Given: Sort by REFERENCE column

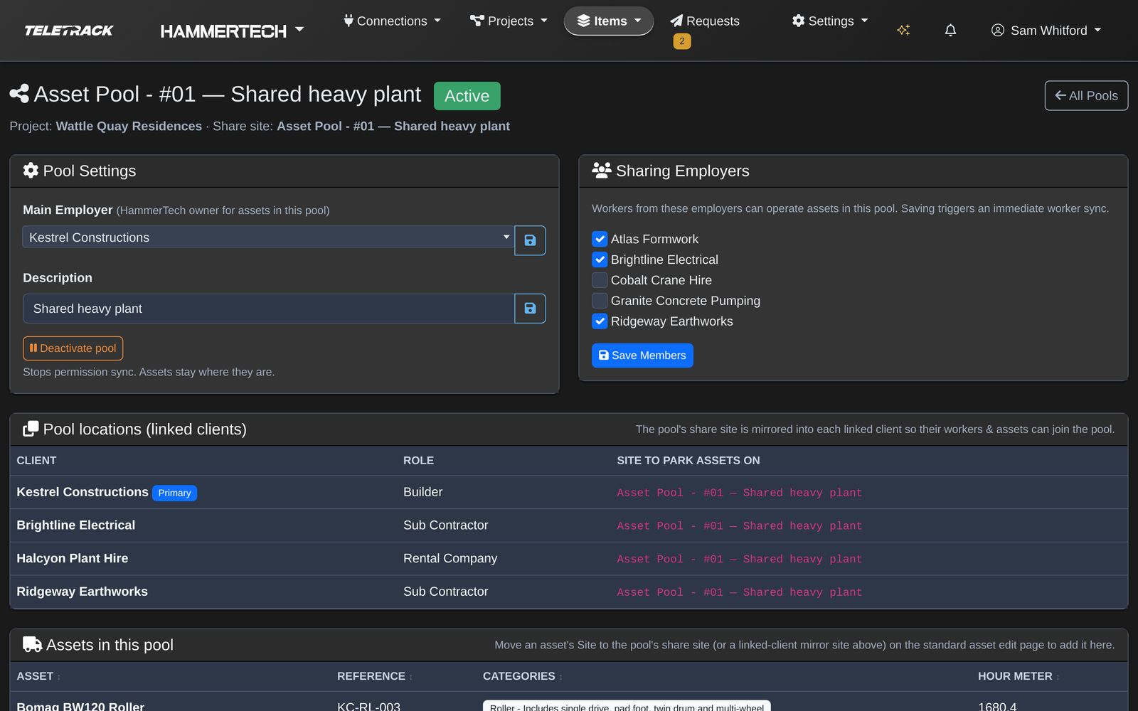Looking at the screenshot, I should point(375,676).
